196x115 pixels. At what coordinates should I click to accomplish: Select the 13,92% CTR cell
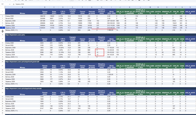[x=63, y=48]
